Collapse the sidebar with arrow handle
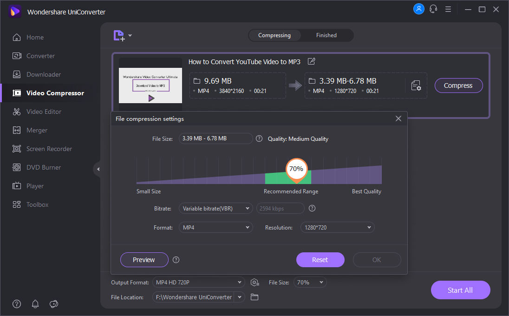This screenshot has height=316, width=509. pos(98,169)
